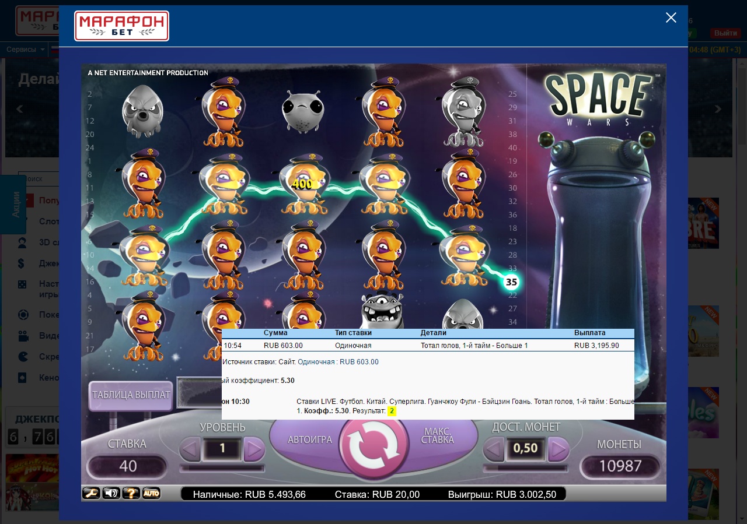The width and height of the screenshot is (747, 524).
Task: Click the Детали column header
Action: (x=434, y=333)
